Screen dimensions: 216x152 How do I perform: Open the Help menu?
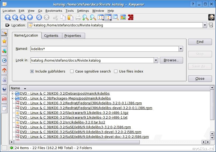coord(111,11)
